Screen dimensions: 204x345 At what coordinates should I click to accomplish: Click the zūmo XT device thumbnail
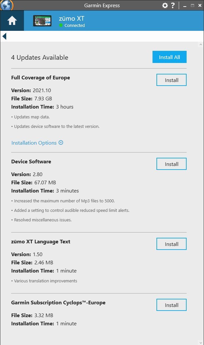point(42,21)
